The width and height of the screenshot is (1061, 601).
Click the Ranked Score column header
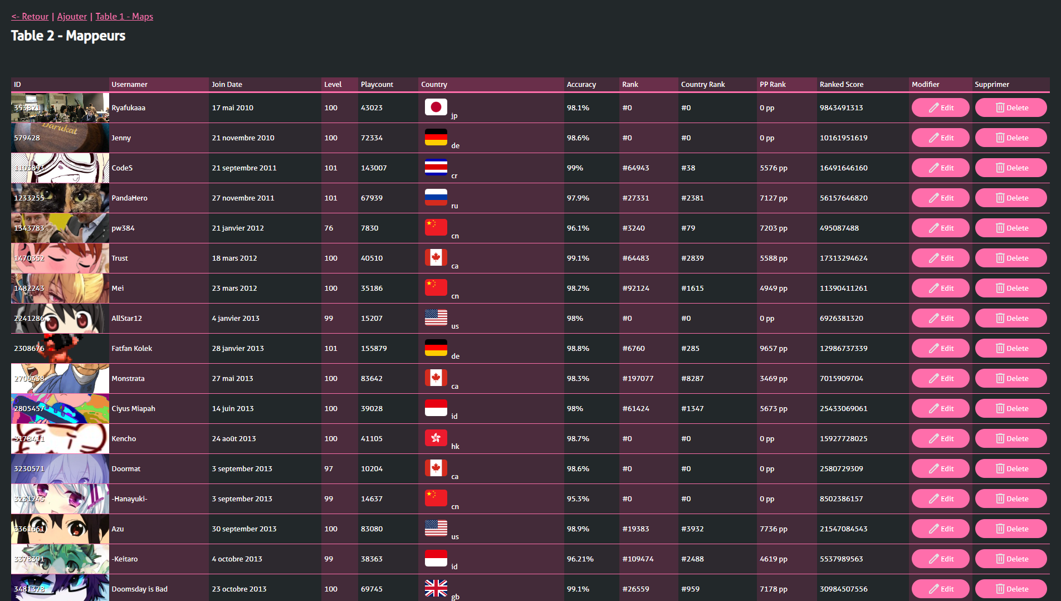tap(841, 85)
